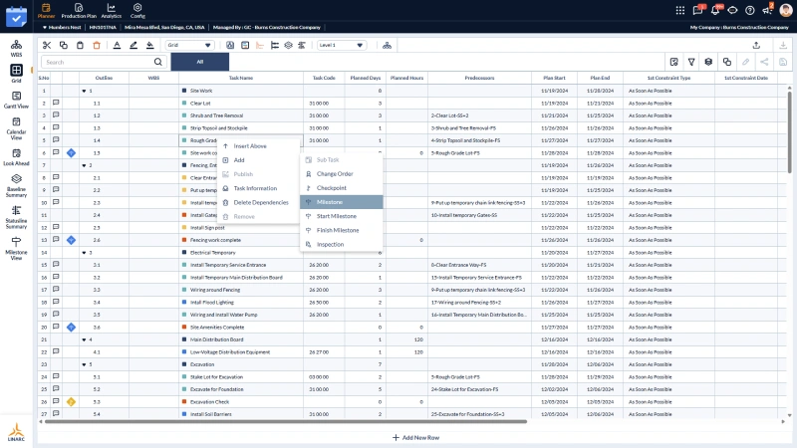Click the orange Delete trash icon
Image resolution: width=797 pixels, height=448 pixels.
pos(97,45)
